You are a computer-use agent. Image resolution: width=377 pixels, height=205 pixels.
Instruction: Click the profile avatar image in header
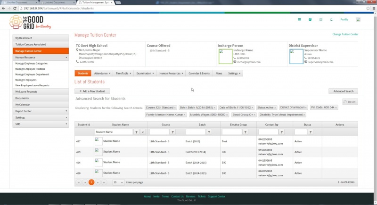[358, 19]
